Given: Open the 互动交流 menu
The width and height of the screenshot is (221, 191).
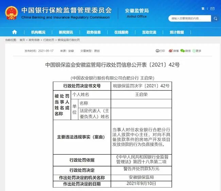Looking at the screenshot, I should click(x=149, y=32).
